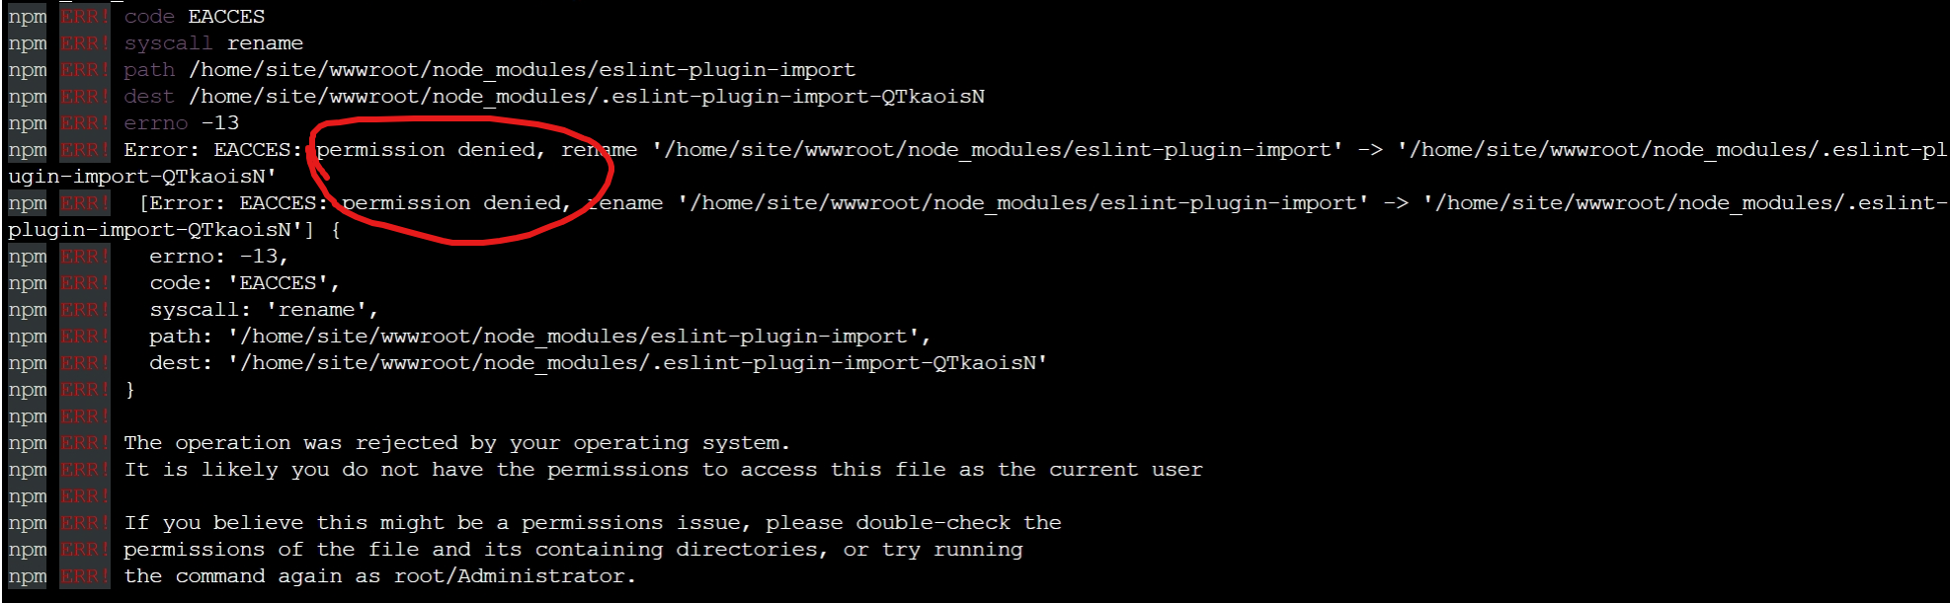Click the errno value -13 on the fifth line
The image size is (1950, 603).
pyautogui.click(x=220, y=123)
